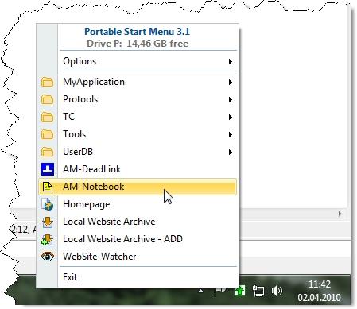The image size is (357, 309).
Task: Click the Action Center flag tray icon
Action: [x=219, y=292]
